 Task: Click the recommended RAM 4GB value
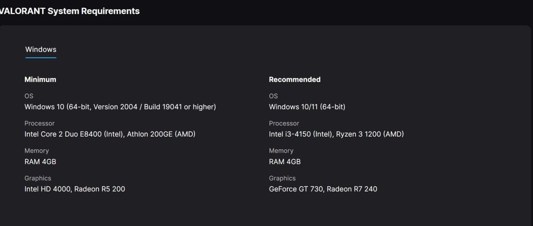(x=285, y=162)
